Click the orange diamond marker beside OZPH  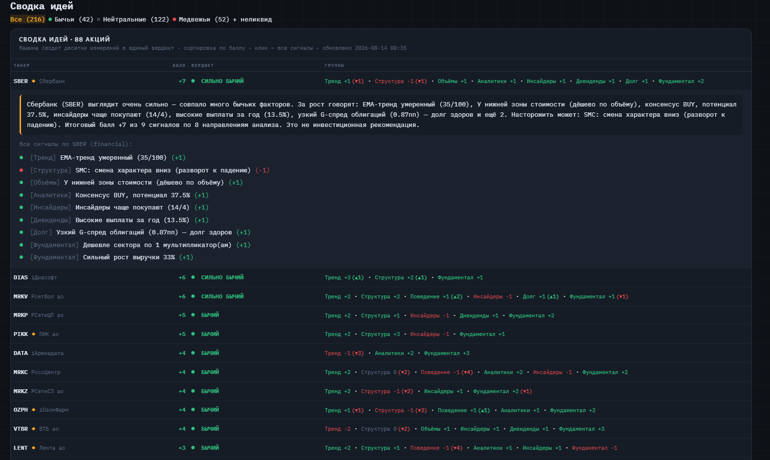34,410
